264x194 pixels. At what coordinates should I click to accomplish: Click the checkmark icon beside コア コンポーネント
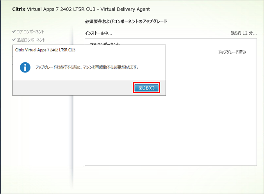coord(14,32)
